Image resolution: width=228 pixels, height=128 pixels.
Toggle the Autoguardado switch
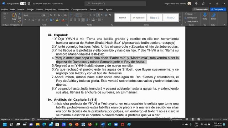tap(23, 4)
